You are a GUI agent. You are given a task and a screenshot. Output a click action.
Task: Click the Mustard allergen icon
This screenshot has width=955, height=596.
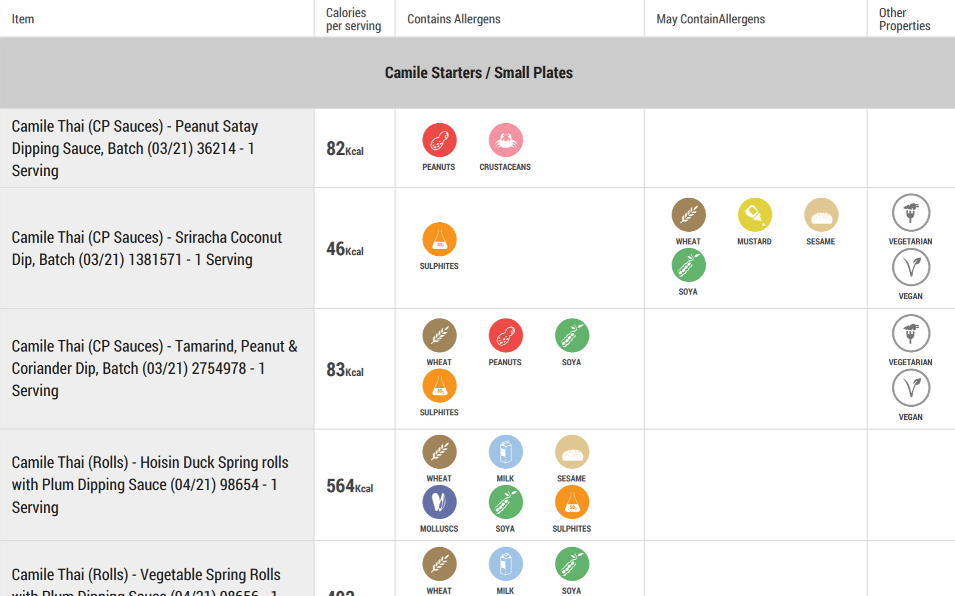(x=754, y=215)
